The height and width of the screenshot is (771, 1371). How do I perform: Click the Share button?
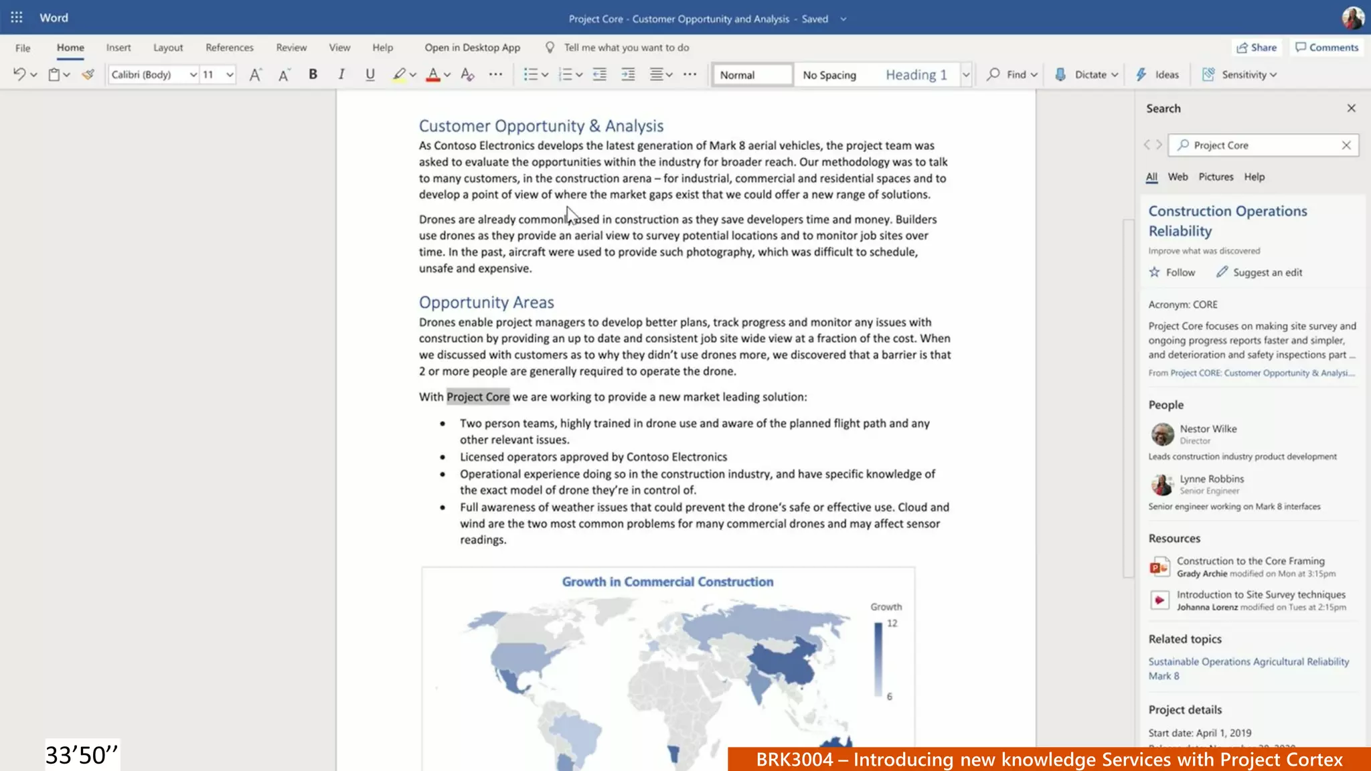click(1257, 48)
